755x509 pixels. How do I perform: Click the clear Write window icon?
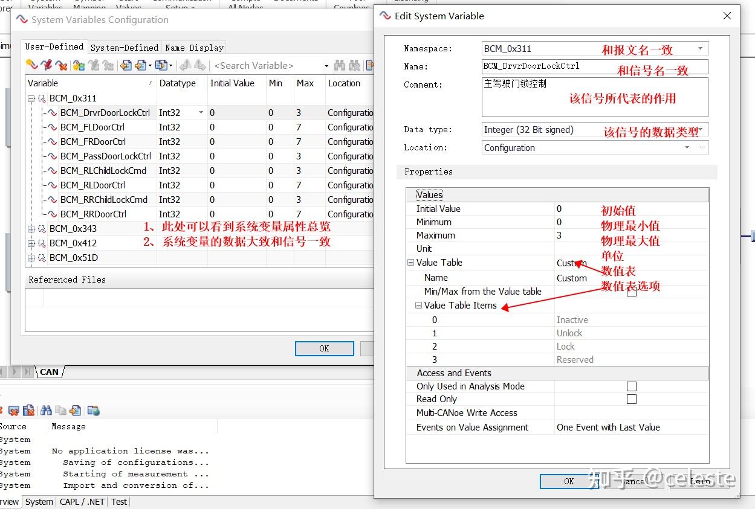pyautogui.click(x=13, y=411)
